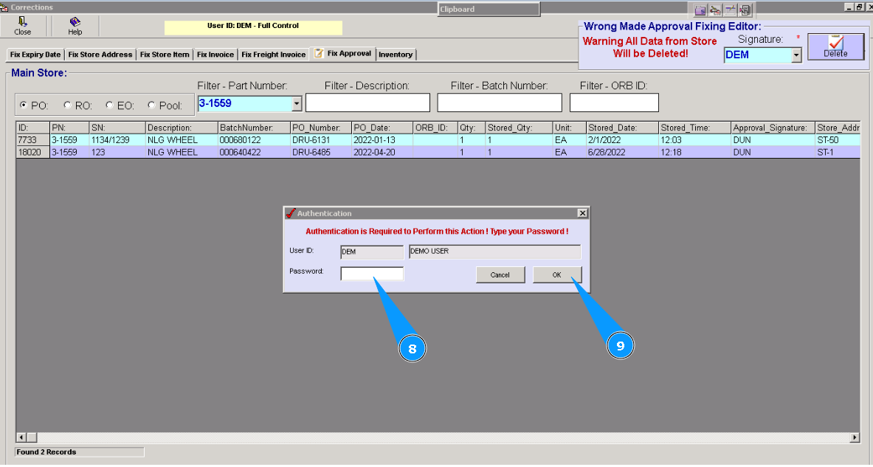The height and width of the screenshot is (467, 873).
Task: Click the ID column header
Action: pos(33,128)
